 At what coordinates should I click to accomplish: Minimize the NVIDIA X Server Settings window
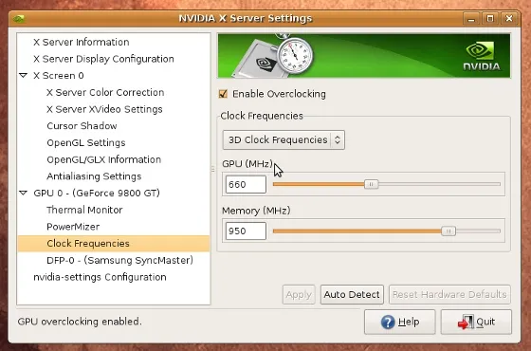click(471, 18)
